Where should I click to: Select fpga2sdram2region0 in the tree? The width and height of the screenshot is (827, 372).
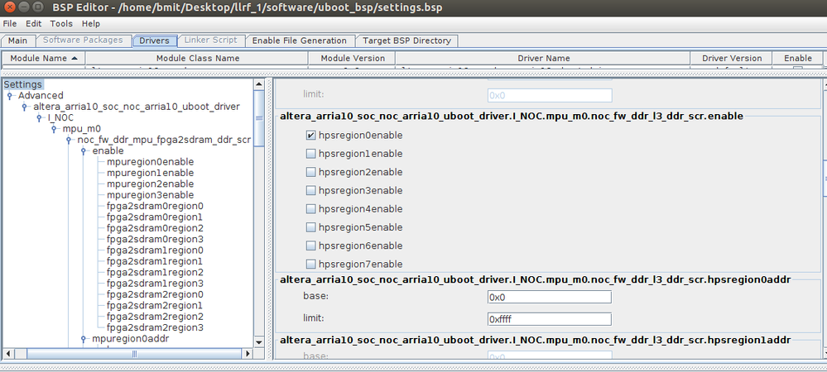coord(155,294)
